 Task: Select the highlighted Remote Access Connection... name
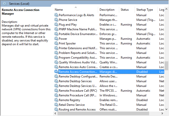pyautogui.click(x=78, y=72)
